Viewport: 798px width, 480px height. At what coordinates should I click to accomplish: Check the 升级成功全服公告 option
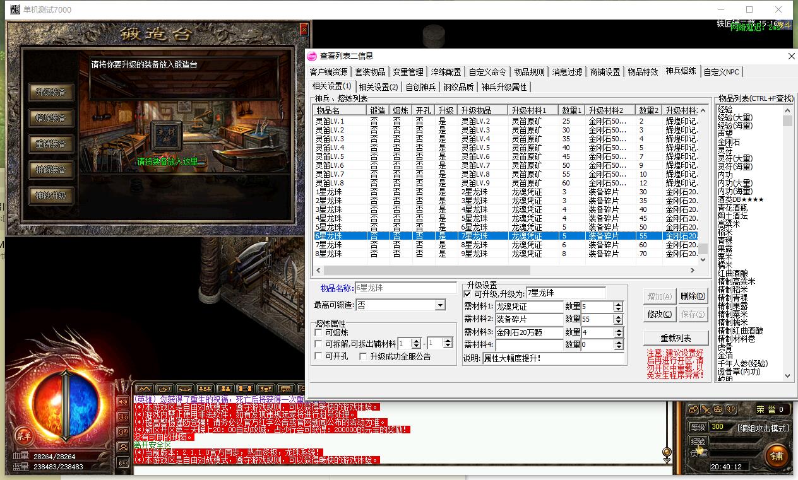click(363, 356)
